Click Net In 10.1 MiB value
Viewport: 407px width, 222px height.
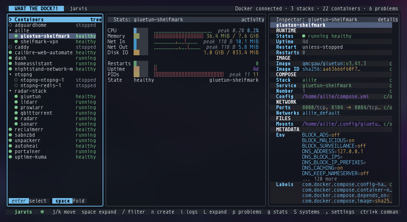(x=247, y=42)
